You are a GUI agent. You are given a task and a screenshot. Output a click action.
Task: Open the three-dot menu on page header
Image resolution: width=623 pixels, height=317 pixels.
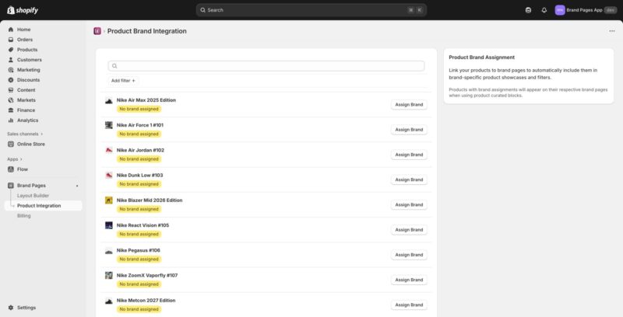[x=612, y=31]
